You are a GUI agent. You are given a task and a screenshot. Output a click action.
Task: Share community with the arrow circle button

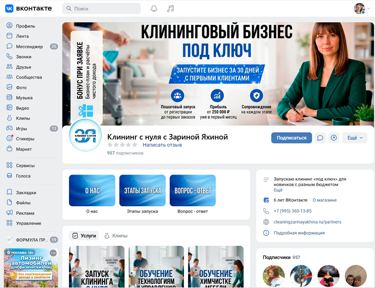[334, 138]
